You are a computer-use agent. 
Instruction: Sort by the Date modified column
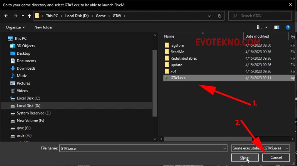point(257,36)
